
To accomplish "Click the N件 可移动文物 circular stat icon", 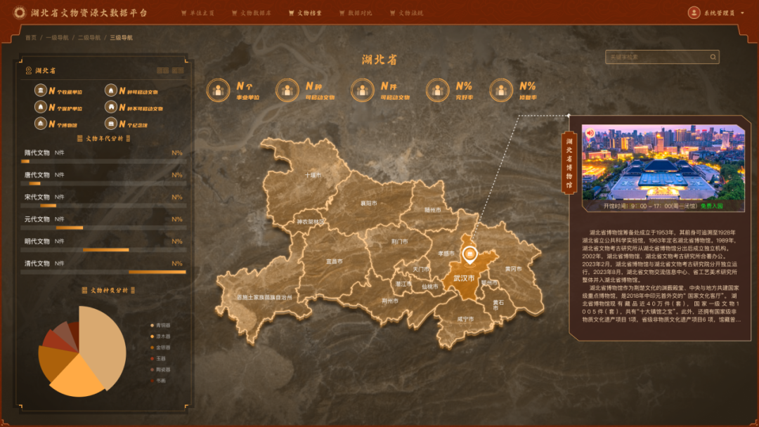I will (x=362, y=90).
